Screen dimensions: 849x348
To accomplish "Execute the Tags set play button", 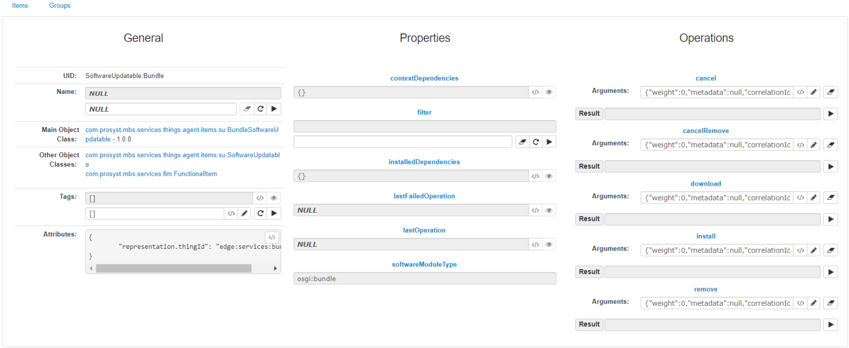I will click(x=274, y=213).
